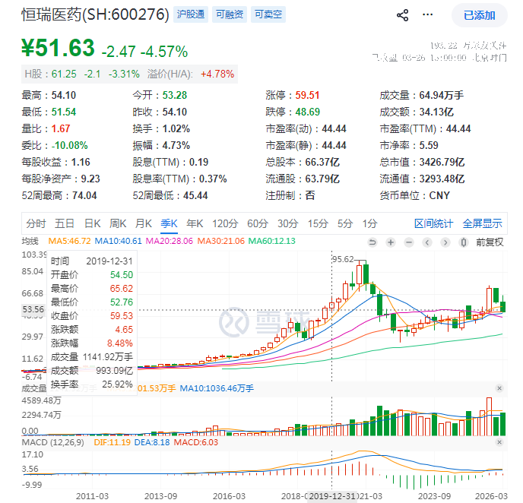
Task: Select the 季K tab
Action: (x=169, y=223)
